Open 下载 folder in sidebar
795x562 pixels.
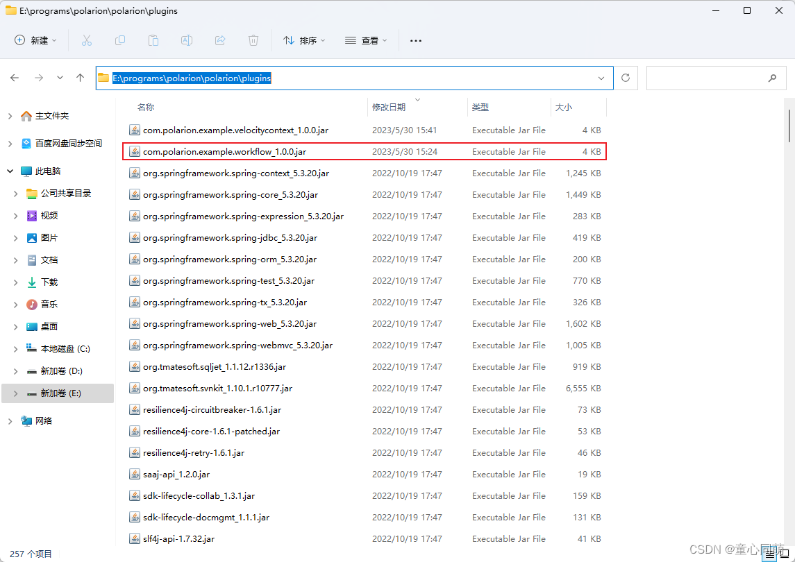click(49, 282)
